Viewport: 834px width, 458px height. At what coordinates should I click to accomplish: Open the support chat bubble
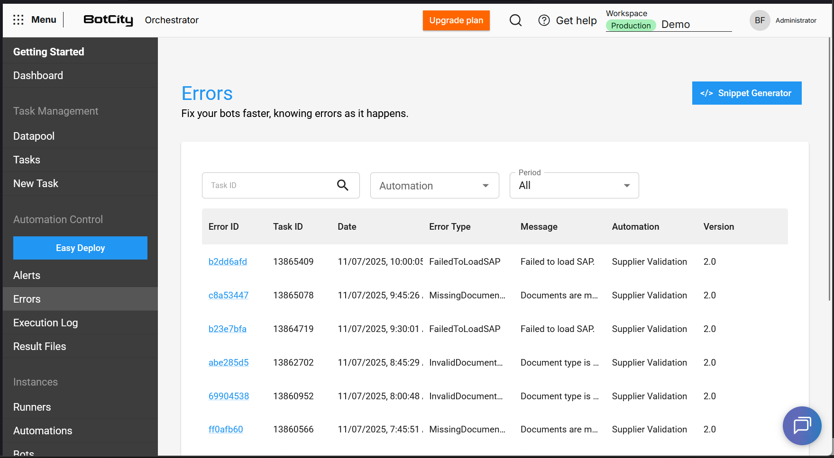click(x=802, y=426)
